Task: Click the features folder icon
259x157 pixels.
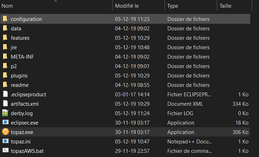Action: [x=5, y=38]
